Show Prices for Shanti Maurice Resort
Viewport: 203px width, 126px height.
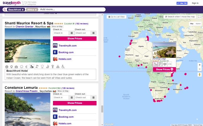(75, 39)
